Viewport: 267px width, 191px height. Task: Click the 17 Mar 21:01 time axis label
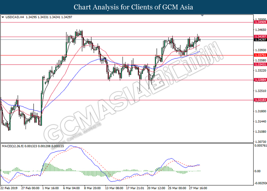point(135,188)
